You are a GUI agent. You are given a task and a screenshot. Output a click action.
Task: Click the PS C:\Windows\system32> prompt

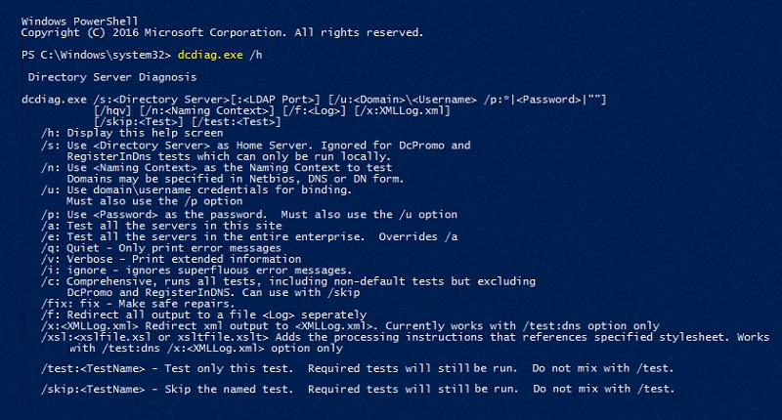point(96,55)
